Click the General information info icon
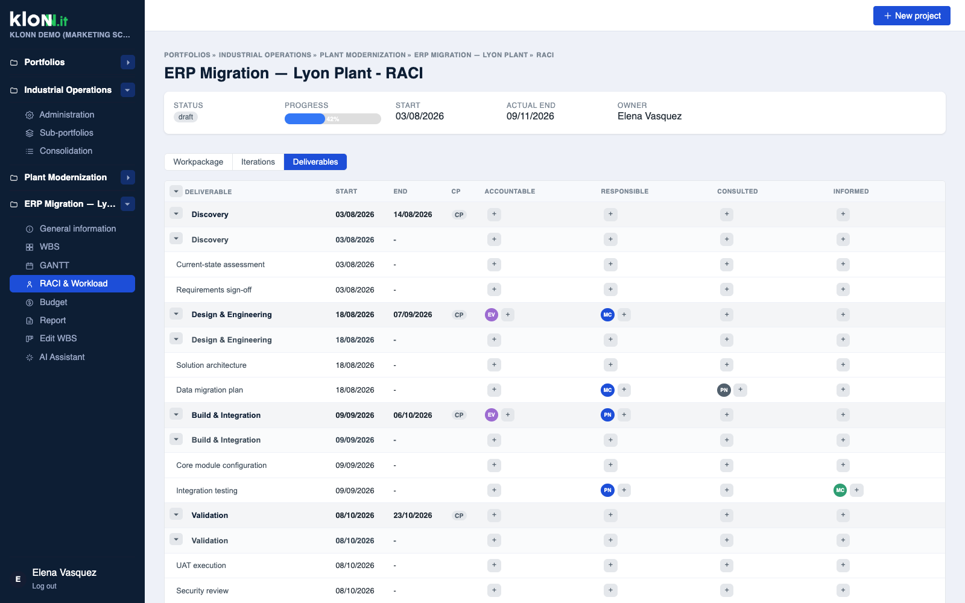This screenshot has height=603, width=965. (x=29, y=229)
